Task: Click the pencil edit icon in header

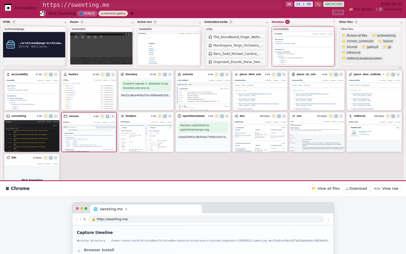Action: 318,4
